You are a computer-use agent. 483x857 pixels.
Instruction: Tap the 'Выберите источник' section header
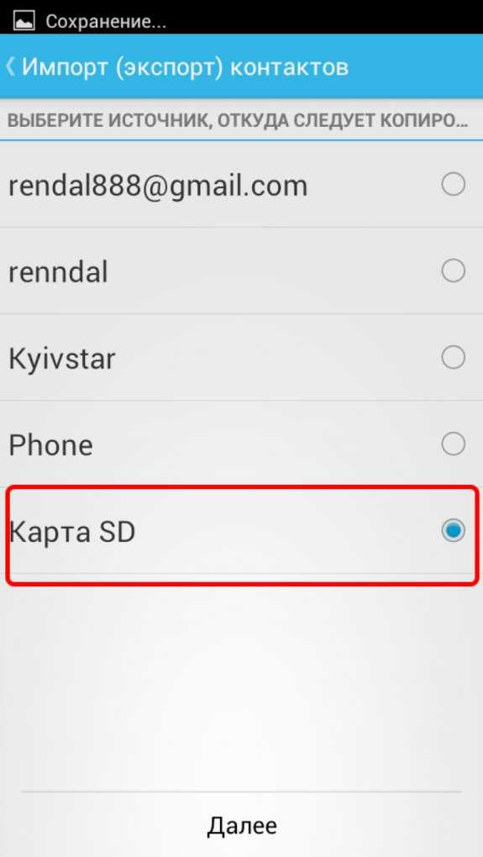(x=238, y=121)
